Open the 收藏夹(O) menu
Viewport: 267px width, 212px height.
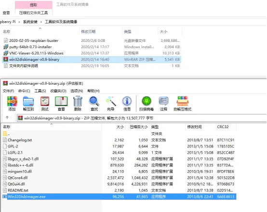(58, 91)
